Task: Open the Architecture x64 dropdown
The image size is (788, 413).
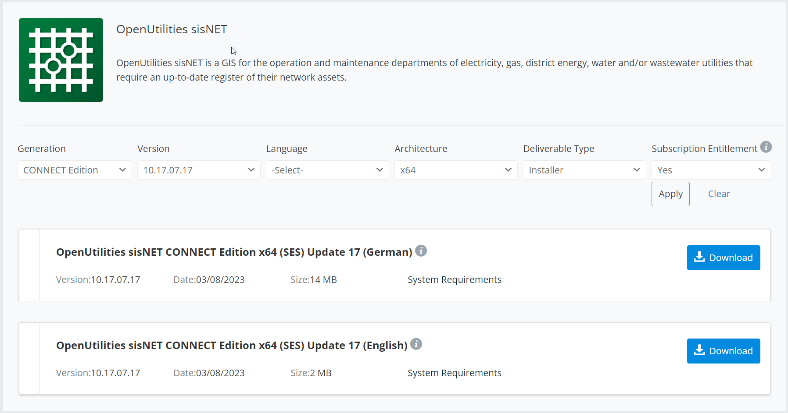Action: click(x=456, y=170)
